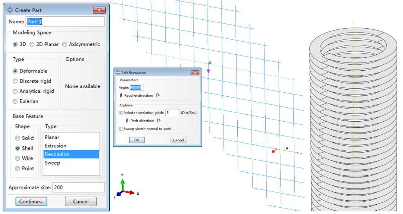Viewport: 403px width, 214px height.
Task: Select the Axisymmetric modeling space
Action: tap(65, 44)
